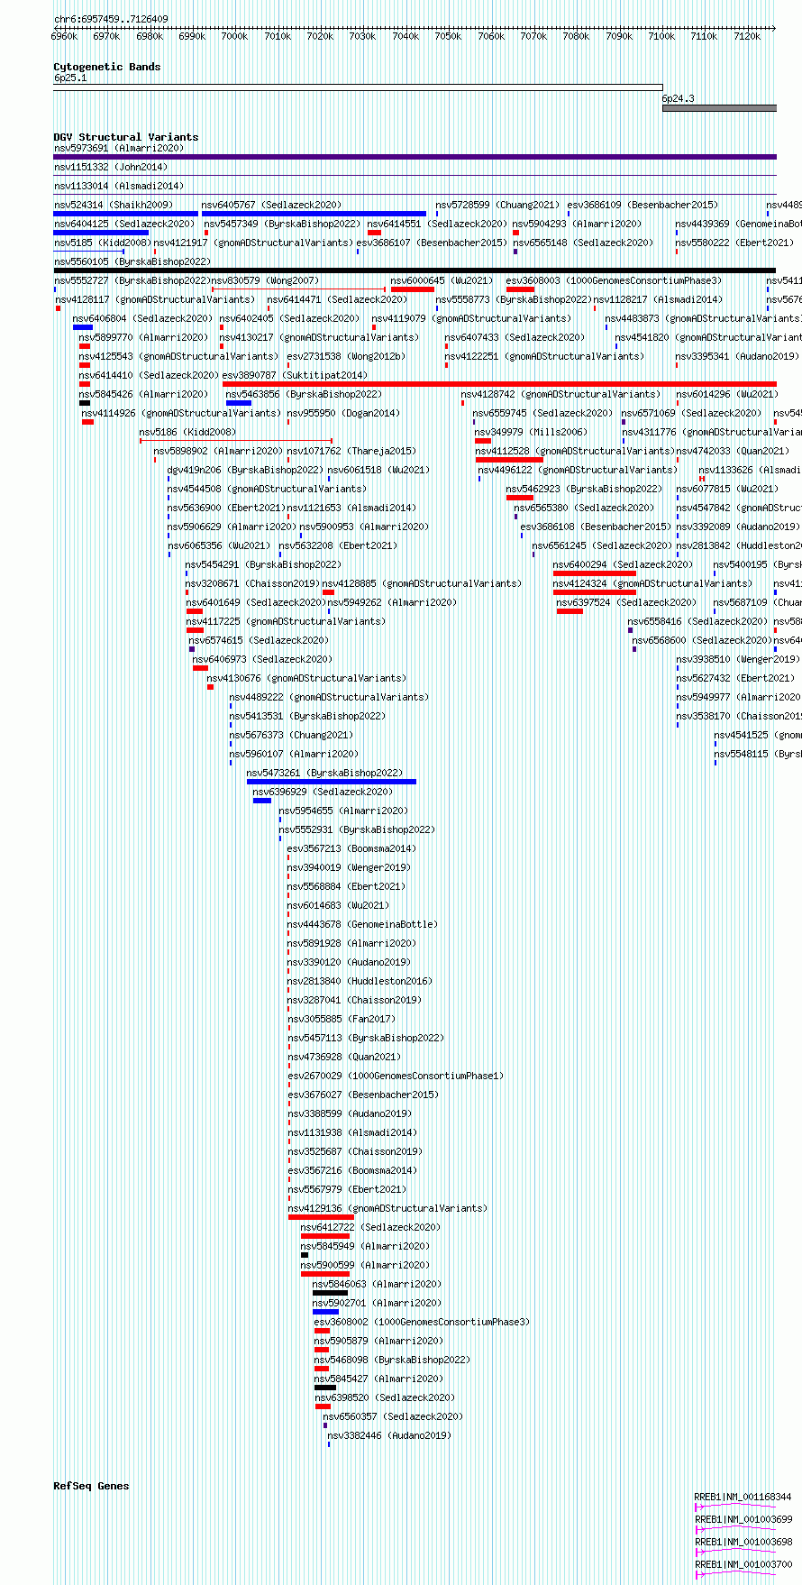Open RREB1|NM_001168344 gene label
Viewport: 802px width, 1585px height.
(x=743, y=1498)
